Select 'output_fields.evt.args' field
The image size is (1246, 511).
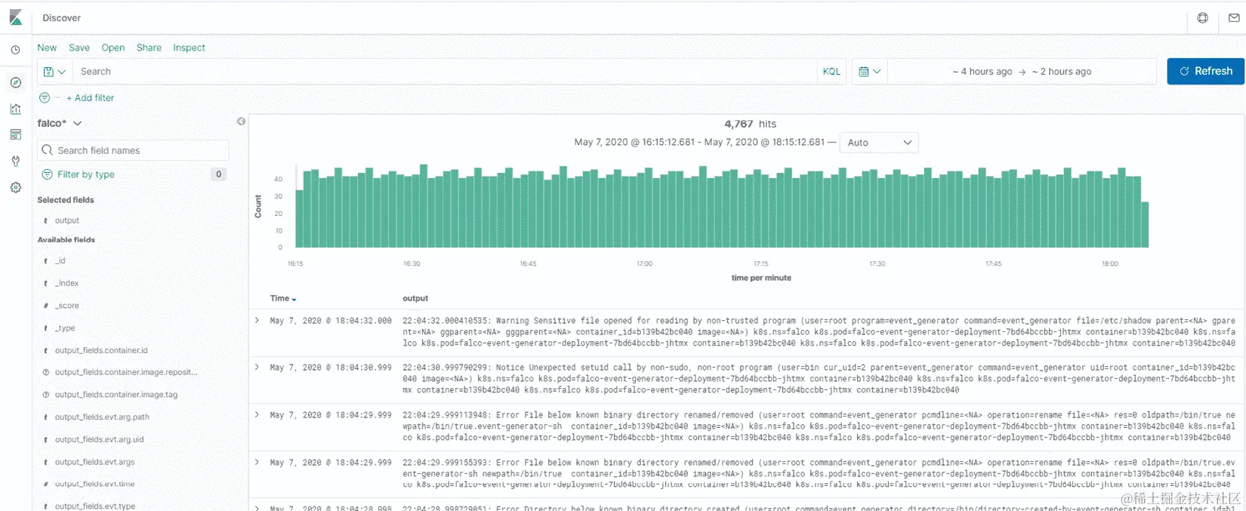pos(94,462)
